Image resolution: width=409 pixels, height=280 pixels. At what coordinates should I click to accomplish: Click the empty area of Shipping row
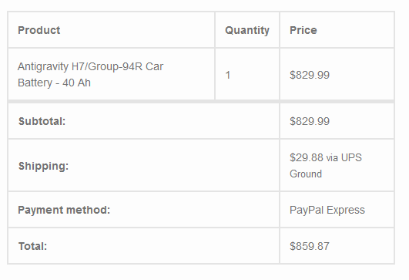click(x=173, y=166)
